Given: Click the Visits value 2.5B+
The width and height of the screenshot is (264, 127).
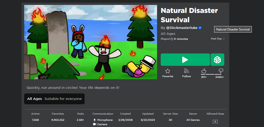Looking at the screenshot, I should tap(80, 120).
